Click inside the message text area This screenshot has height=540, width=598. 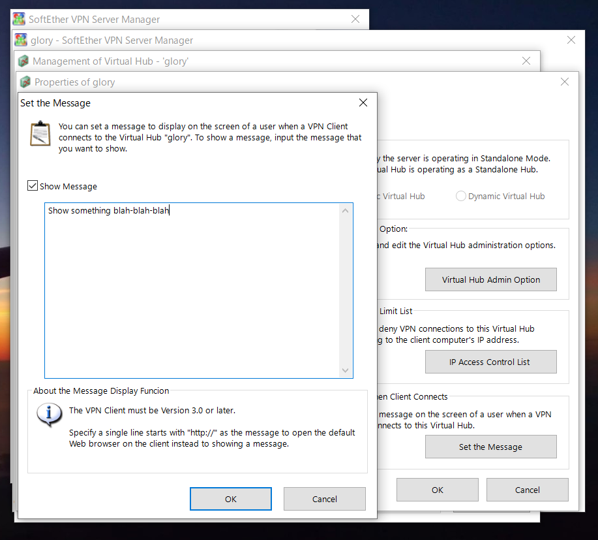[x=192, y=291]
